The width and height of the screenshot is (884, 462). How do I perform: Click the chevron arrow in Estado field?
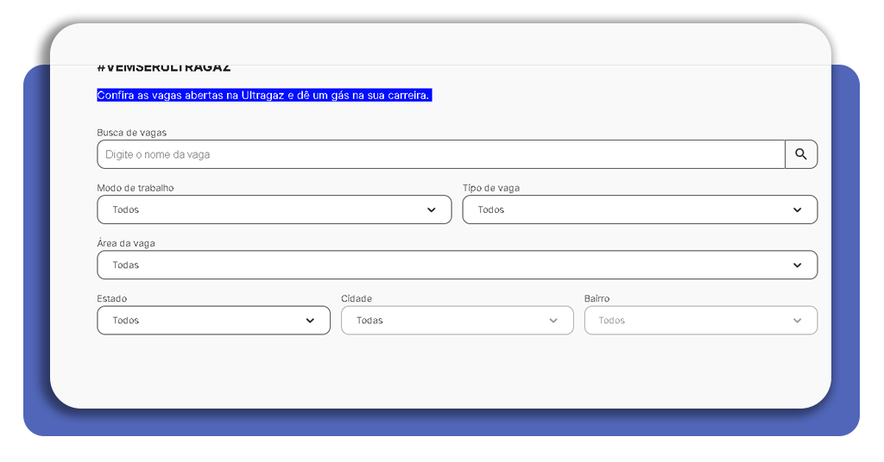310,320
